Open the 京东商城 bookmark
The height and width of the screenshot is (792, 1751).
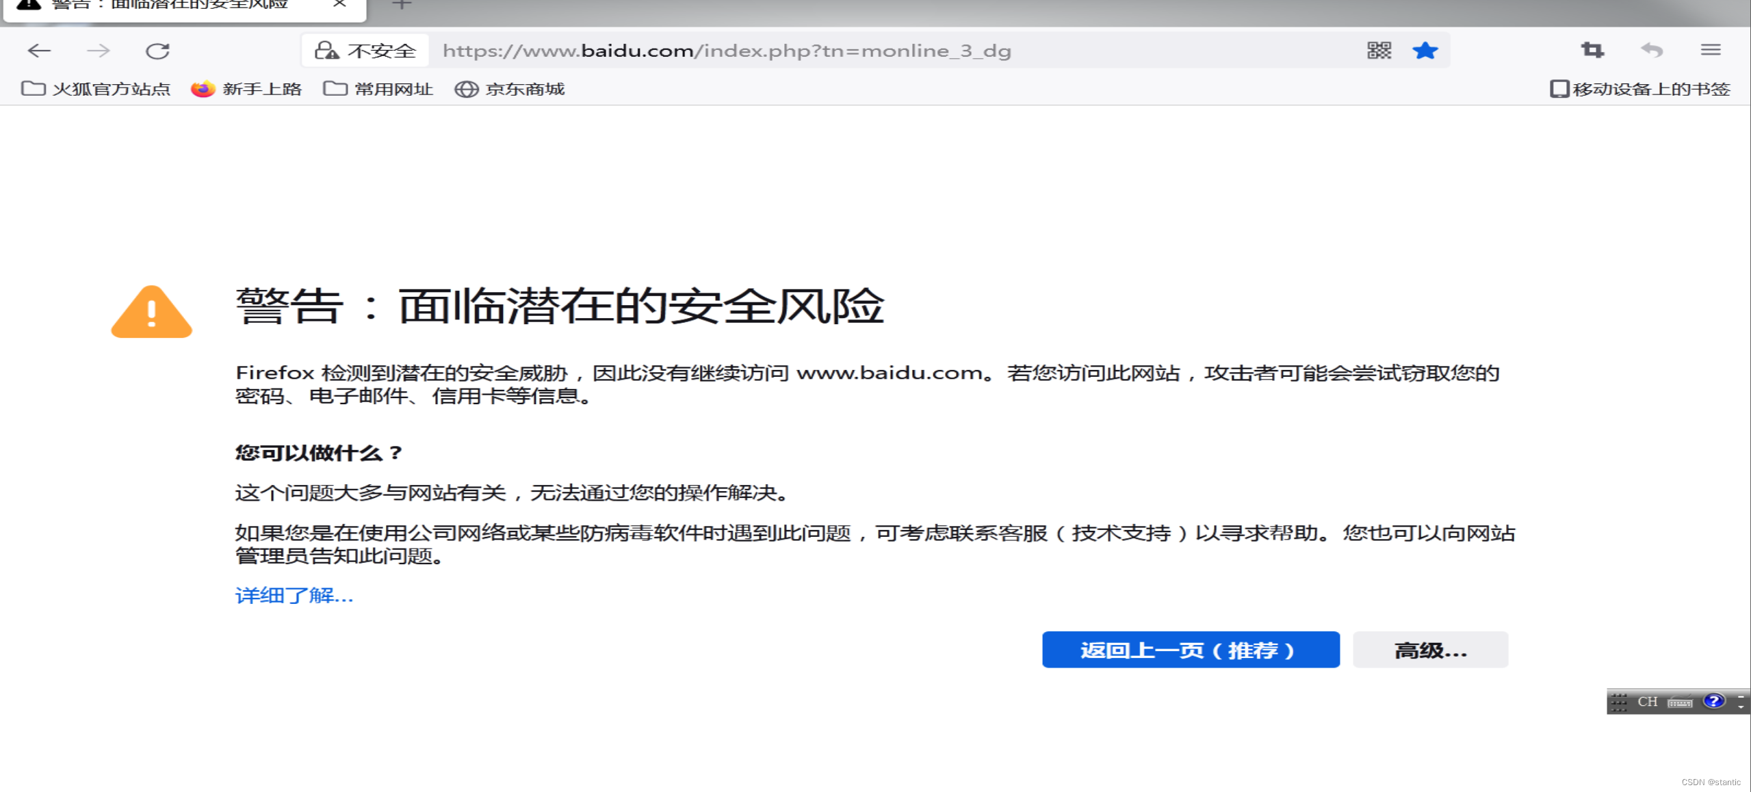pyautogui.click(x=510, y=89)
